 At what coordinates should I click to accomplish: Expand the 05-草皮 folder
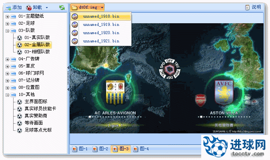tap(8, 66)
